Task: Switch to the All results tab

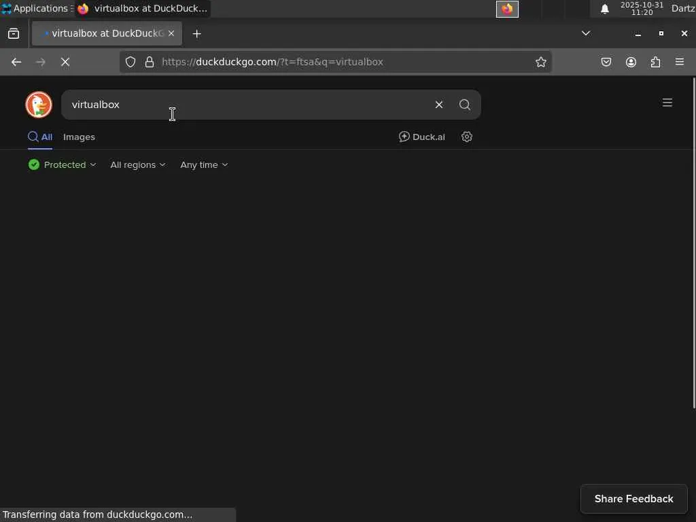Action: click(x=40, y=137)
